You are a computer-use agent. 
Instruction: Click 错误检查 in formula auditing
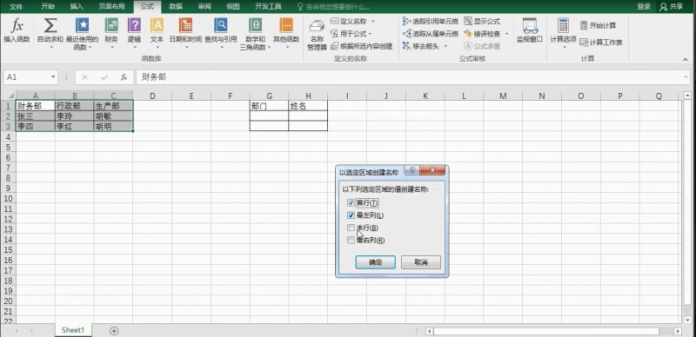[482, 34]
